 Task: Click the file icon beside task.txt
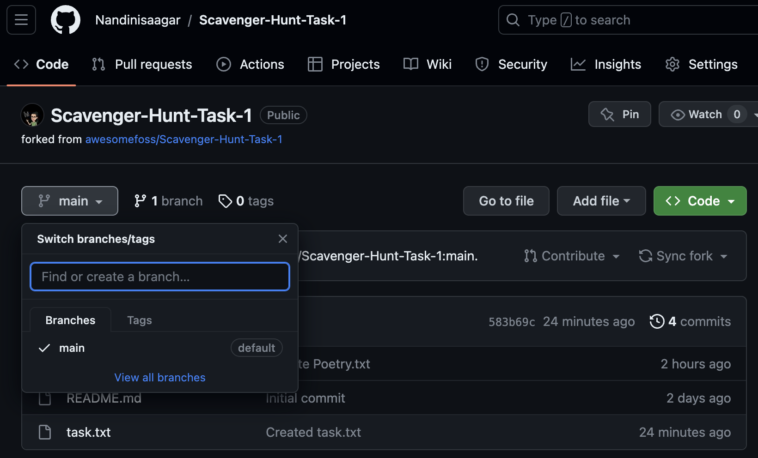pos(45,432)
